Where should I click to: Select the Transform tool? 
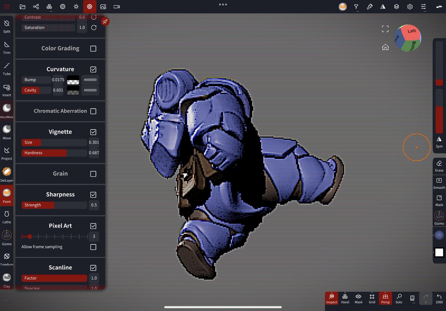pos(7,259)
